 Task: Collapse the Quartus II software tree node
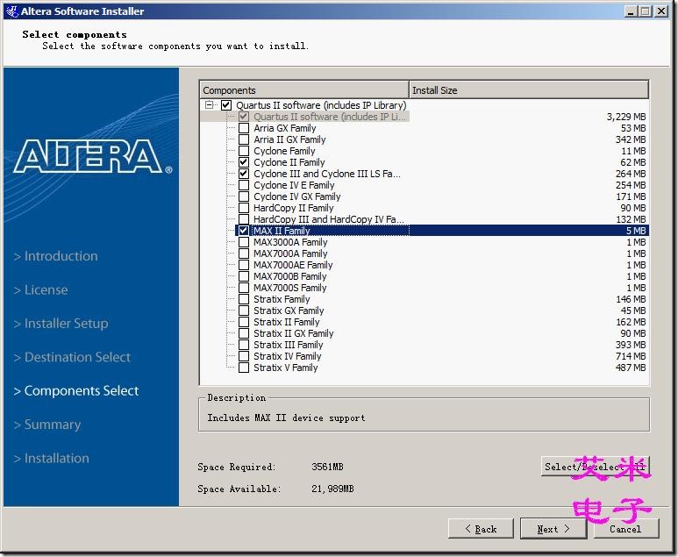coord(210,104)
